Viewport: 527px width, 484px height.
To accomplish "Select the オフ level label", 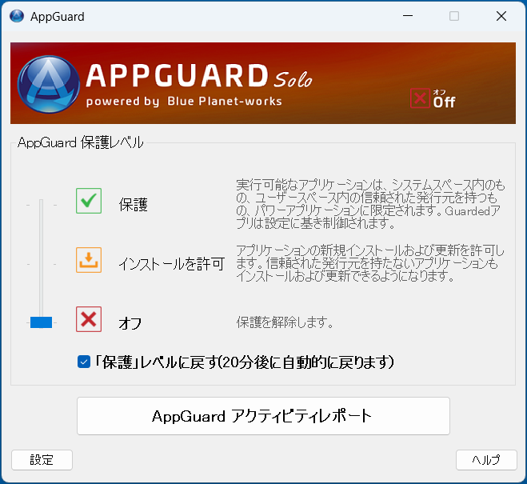I will tap(130, 323).
